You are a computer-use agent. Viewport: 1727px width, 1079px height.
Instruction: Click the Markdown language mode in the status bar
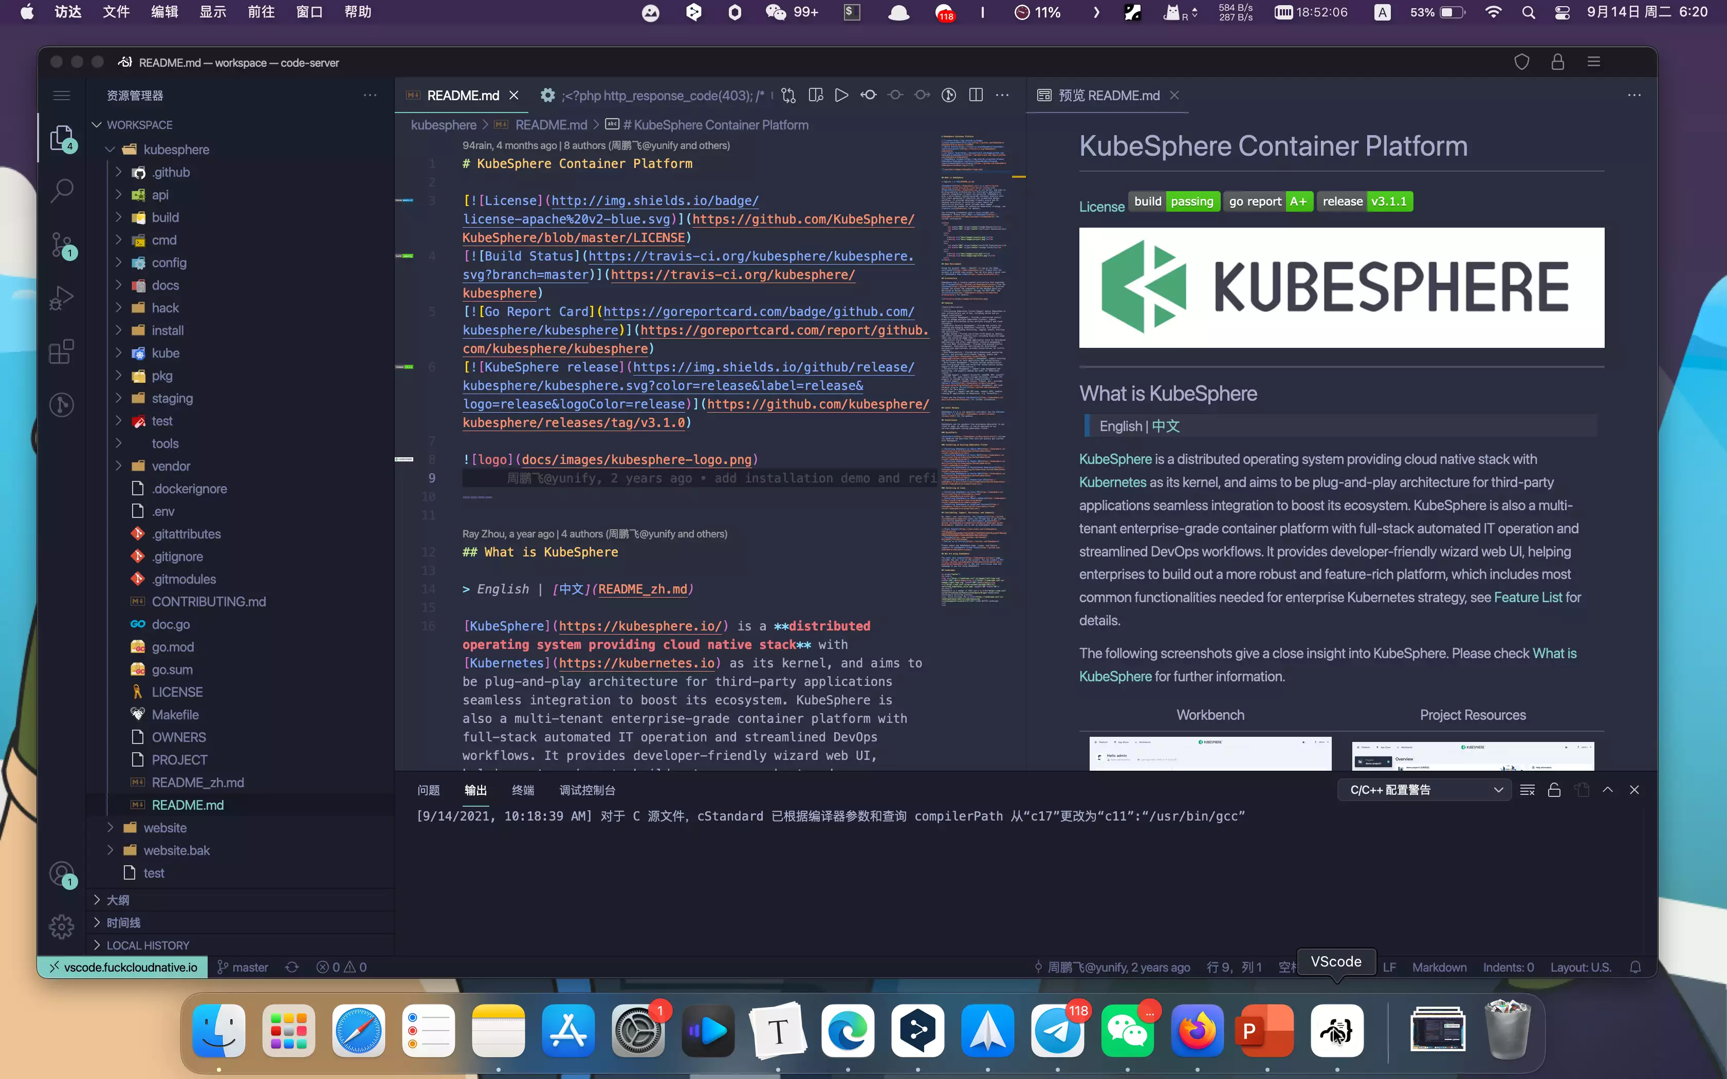pyautogui.click(x=1439, y=967)
